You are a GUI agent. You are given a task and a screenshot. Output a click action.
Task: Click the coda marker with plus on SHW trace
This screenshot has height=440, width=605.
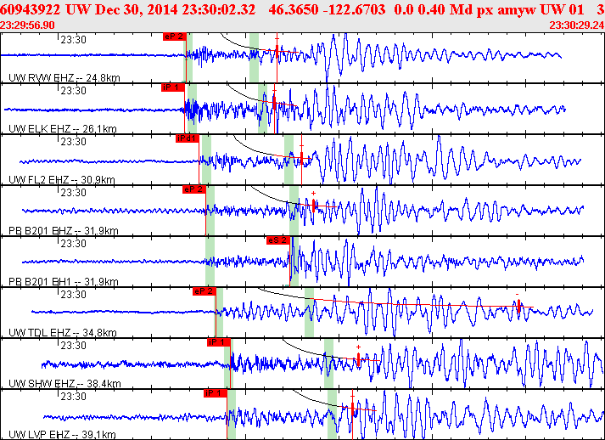358,359
